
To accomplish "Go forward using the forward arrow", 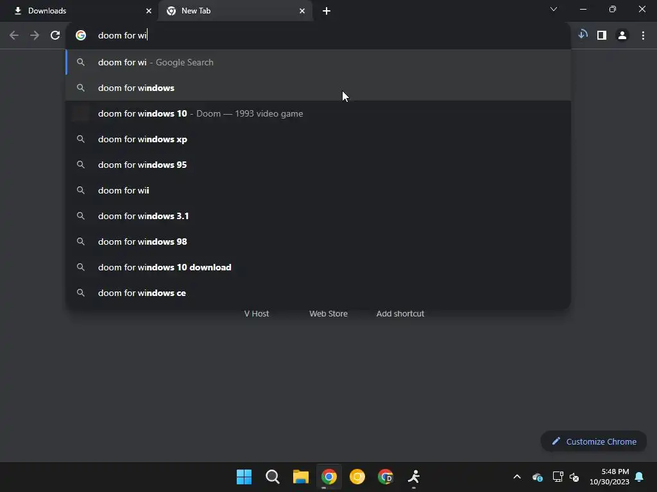I will coord(35,35).
